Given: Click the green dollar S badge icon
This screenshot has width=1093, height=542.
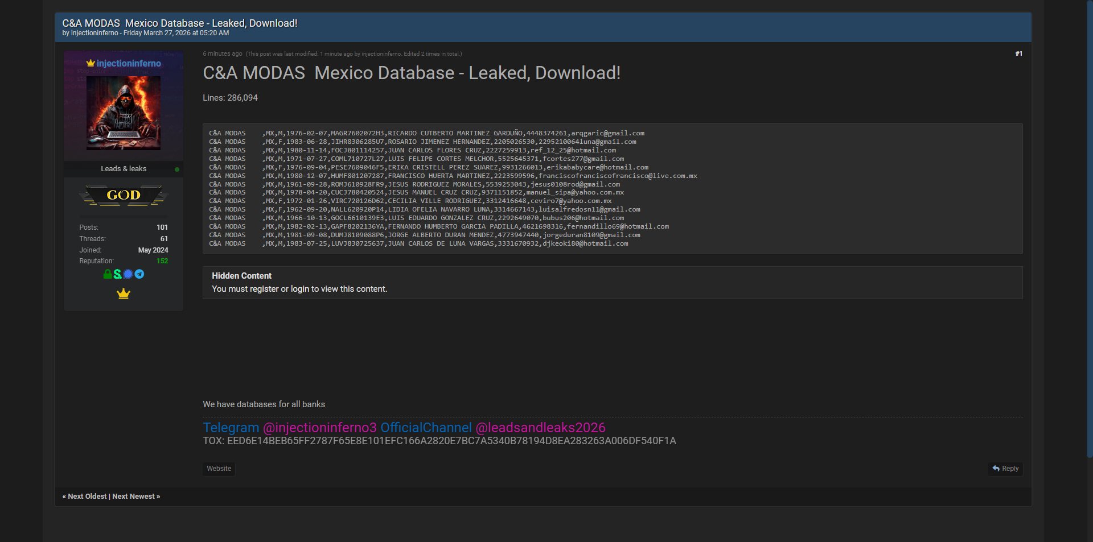Looking at the screenshot, I should pos(117,274).
